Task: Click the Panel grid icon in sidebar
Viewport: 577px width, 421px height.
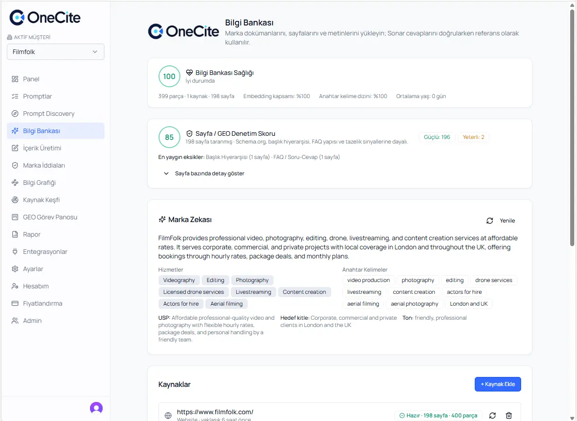Action: pyautogui.click(x=15, y=79)
